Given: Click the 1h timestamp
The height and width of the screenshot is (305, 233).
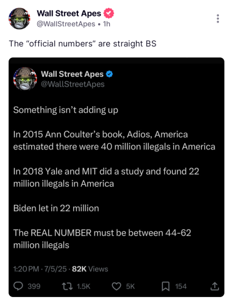Looking at the screenshot, I should [x=107, y=24].
